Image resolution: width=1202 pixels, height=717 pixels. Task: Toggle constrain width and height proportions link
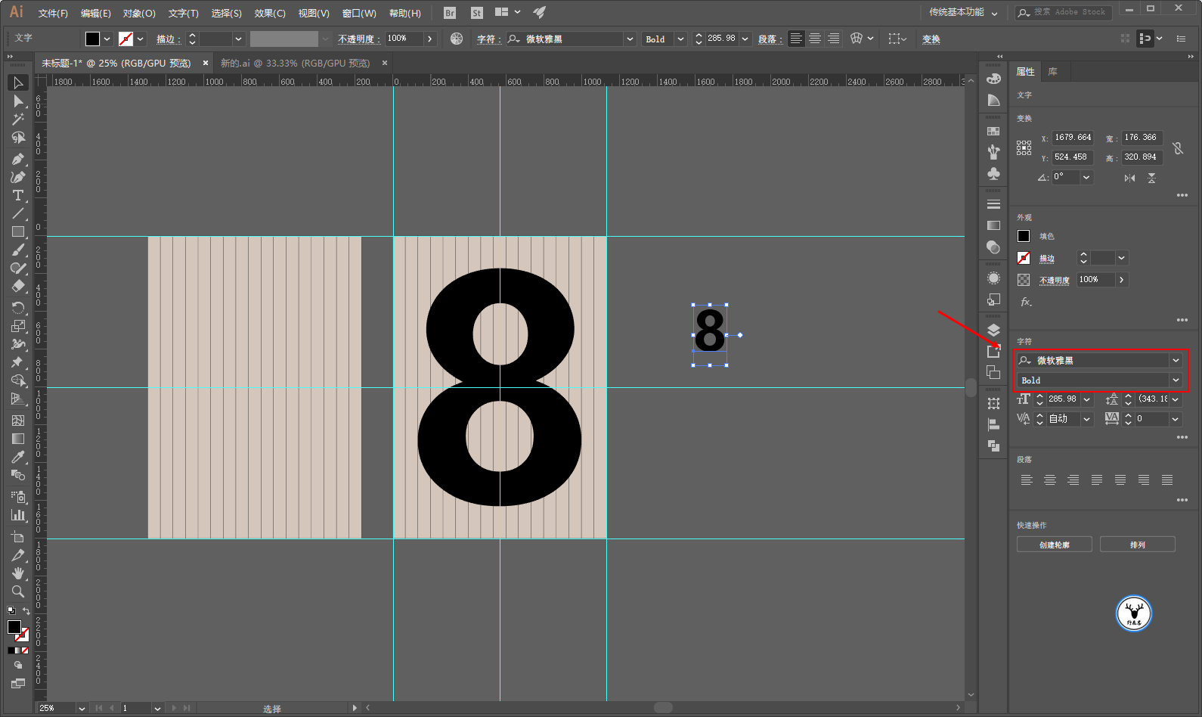(x=1178, y=148)
